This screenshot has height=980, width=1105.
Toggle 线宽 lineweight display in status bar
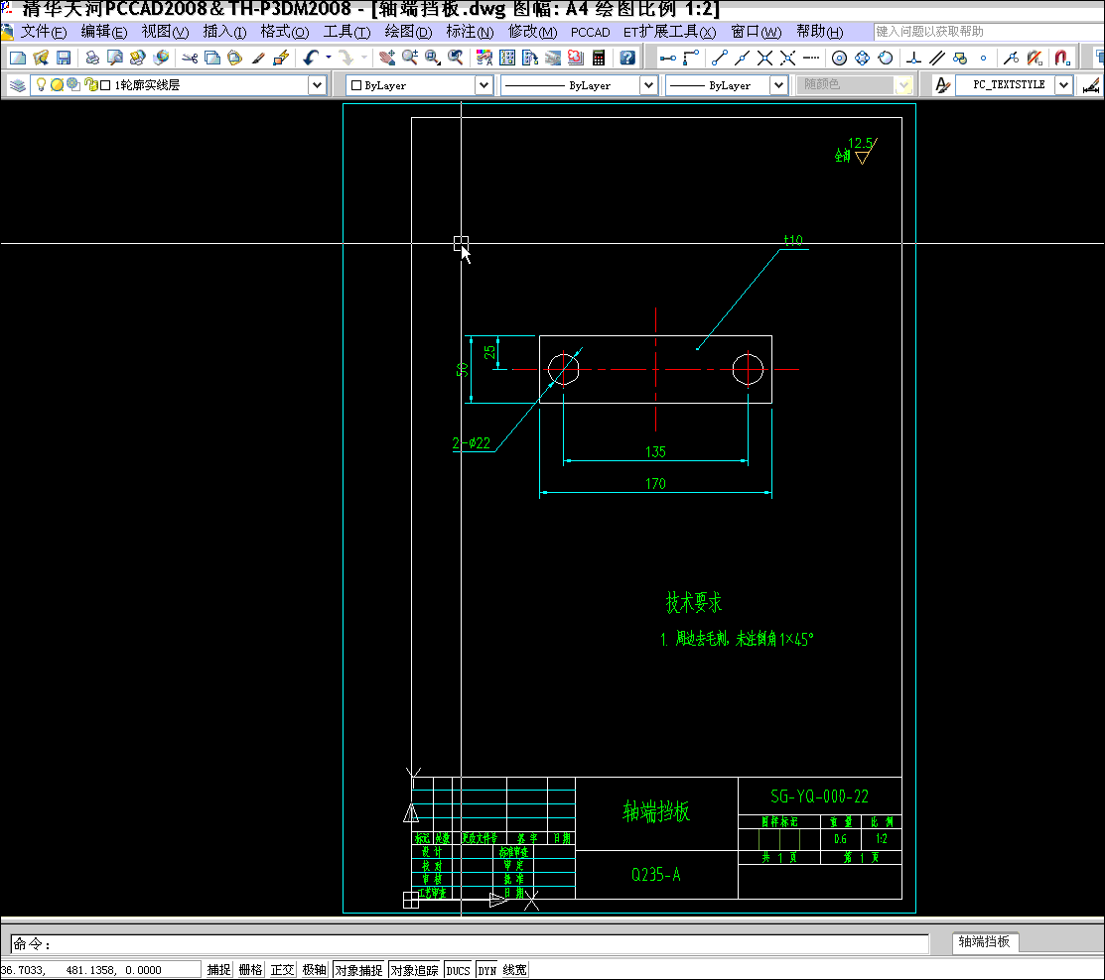click(x=514, y=969)
